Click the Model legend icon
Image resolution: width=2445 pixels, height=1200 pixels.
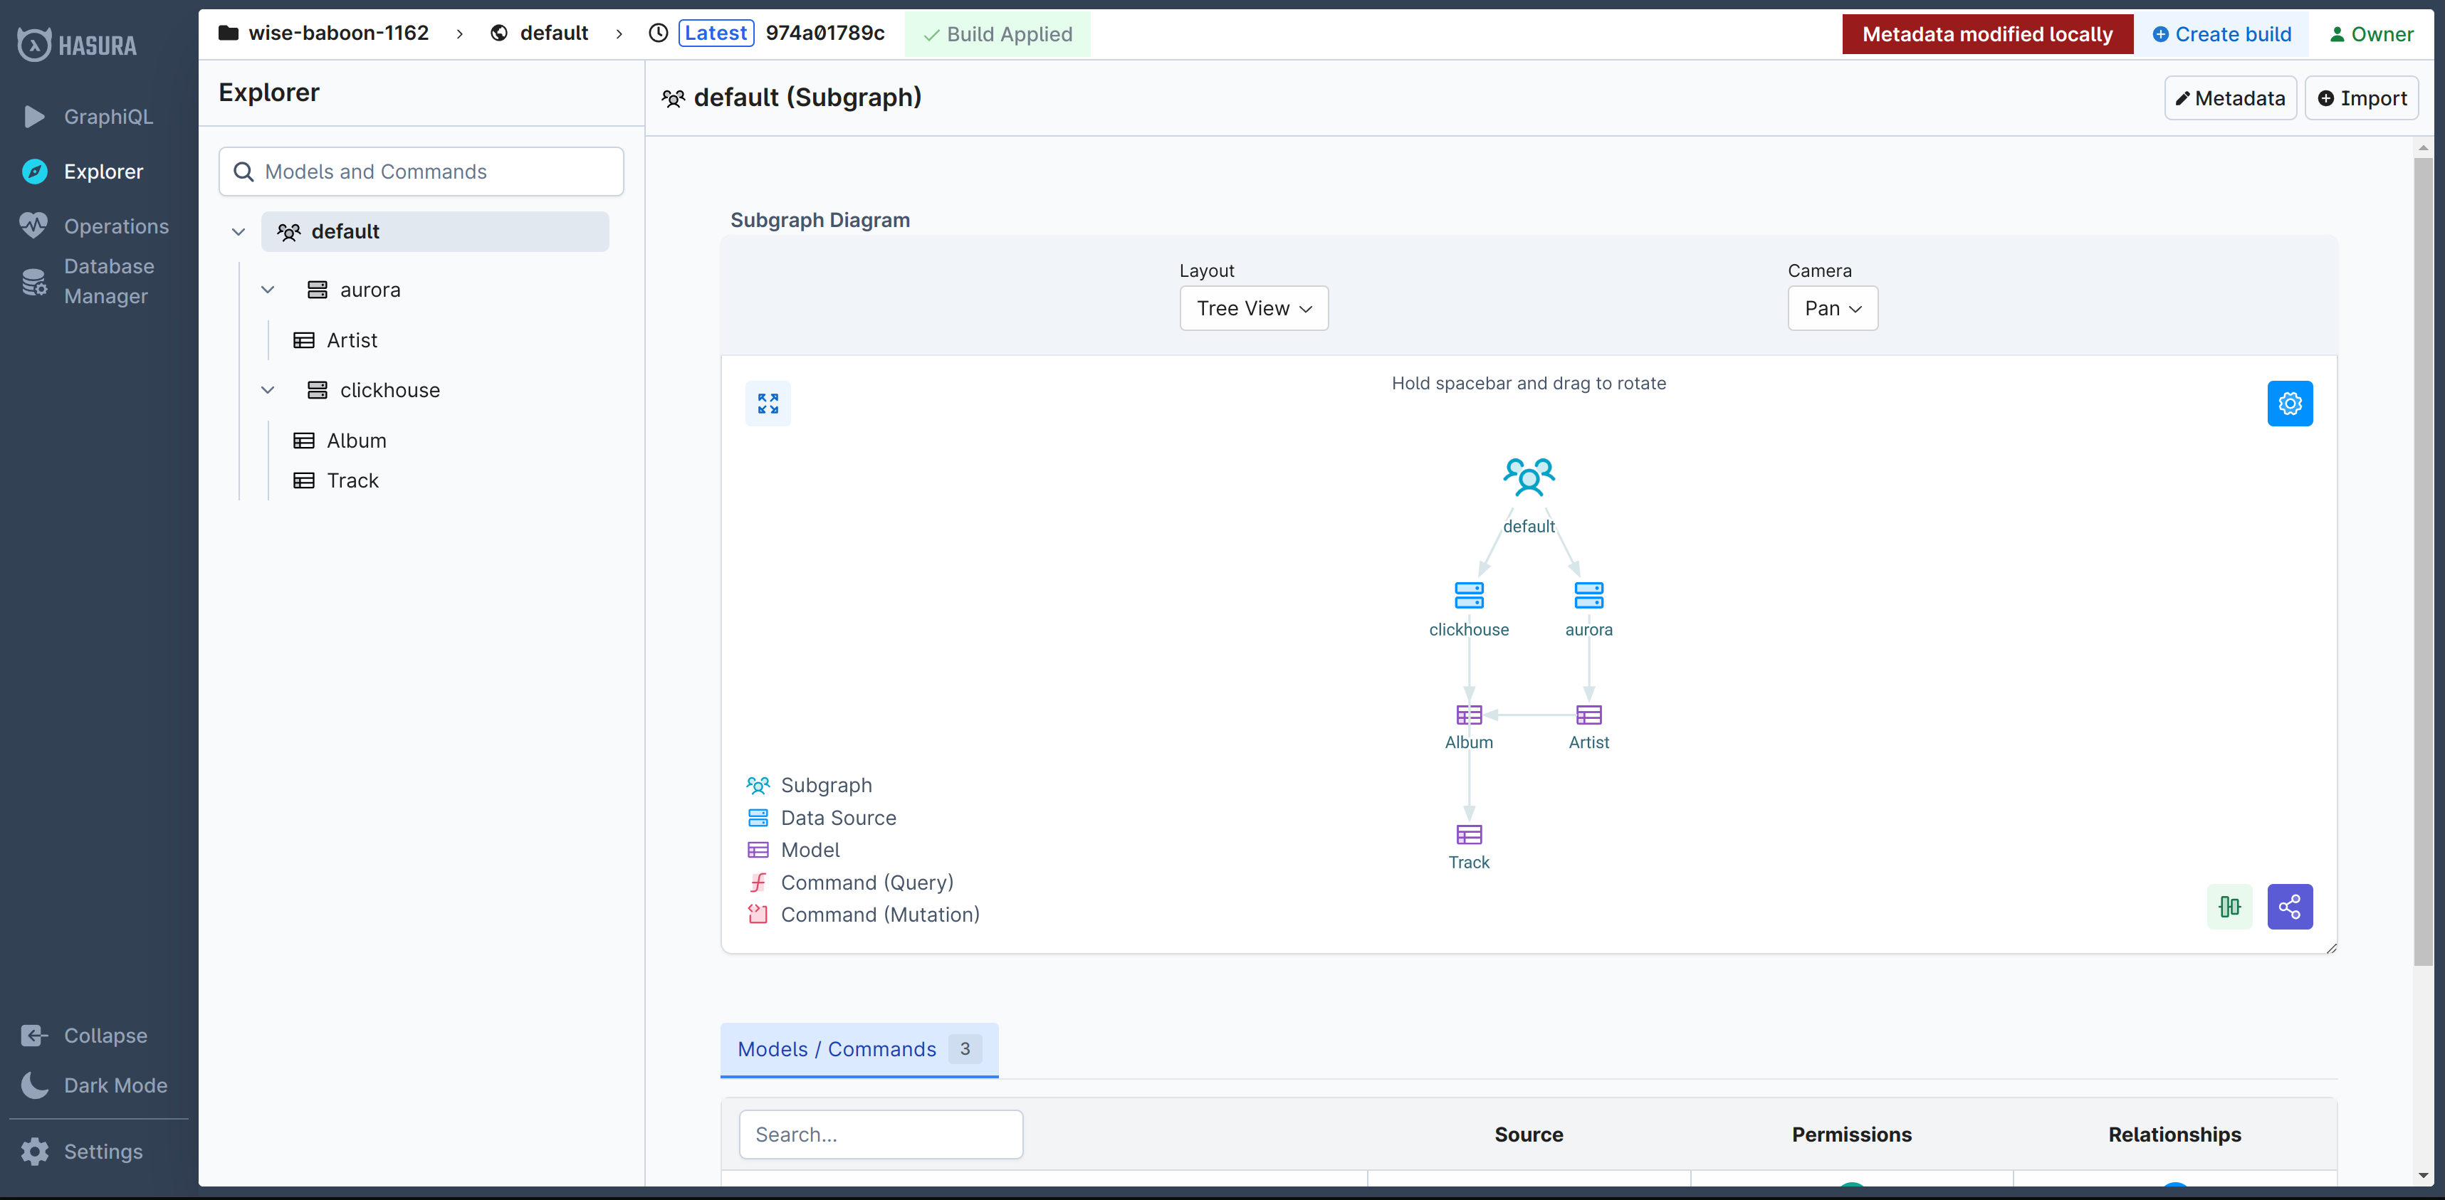pyautogui.click(x=758, y=849)
